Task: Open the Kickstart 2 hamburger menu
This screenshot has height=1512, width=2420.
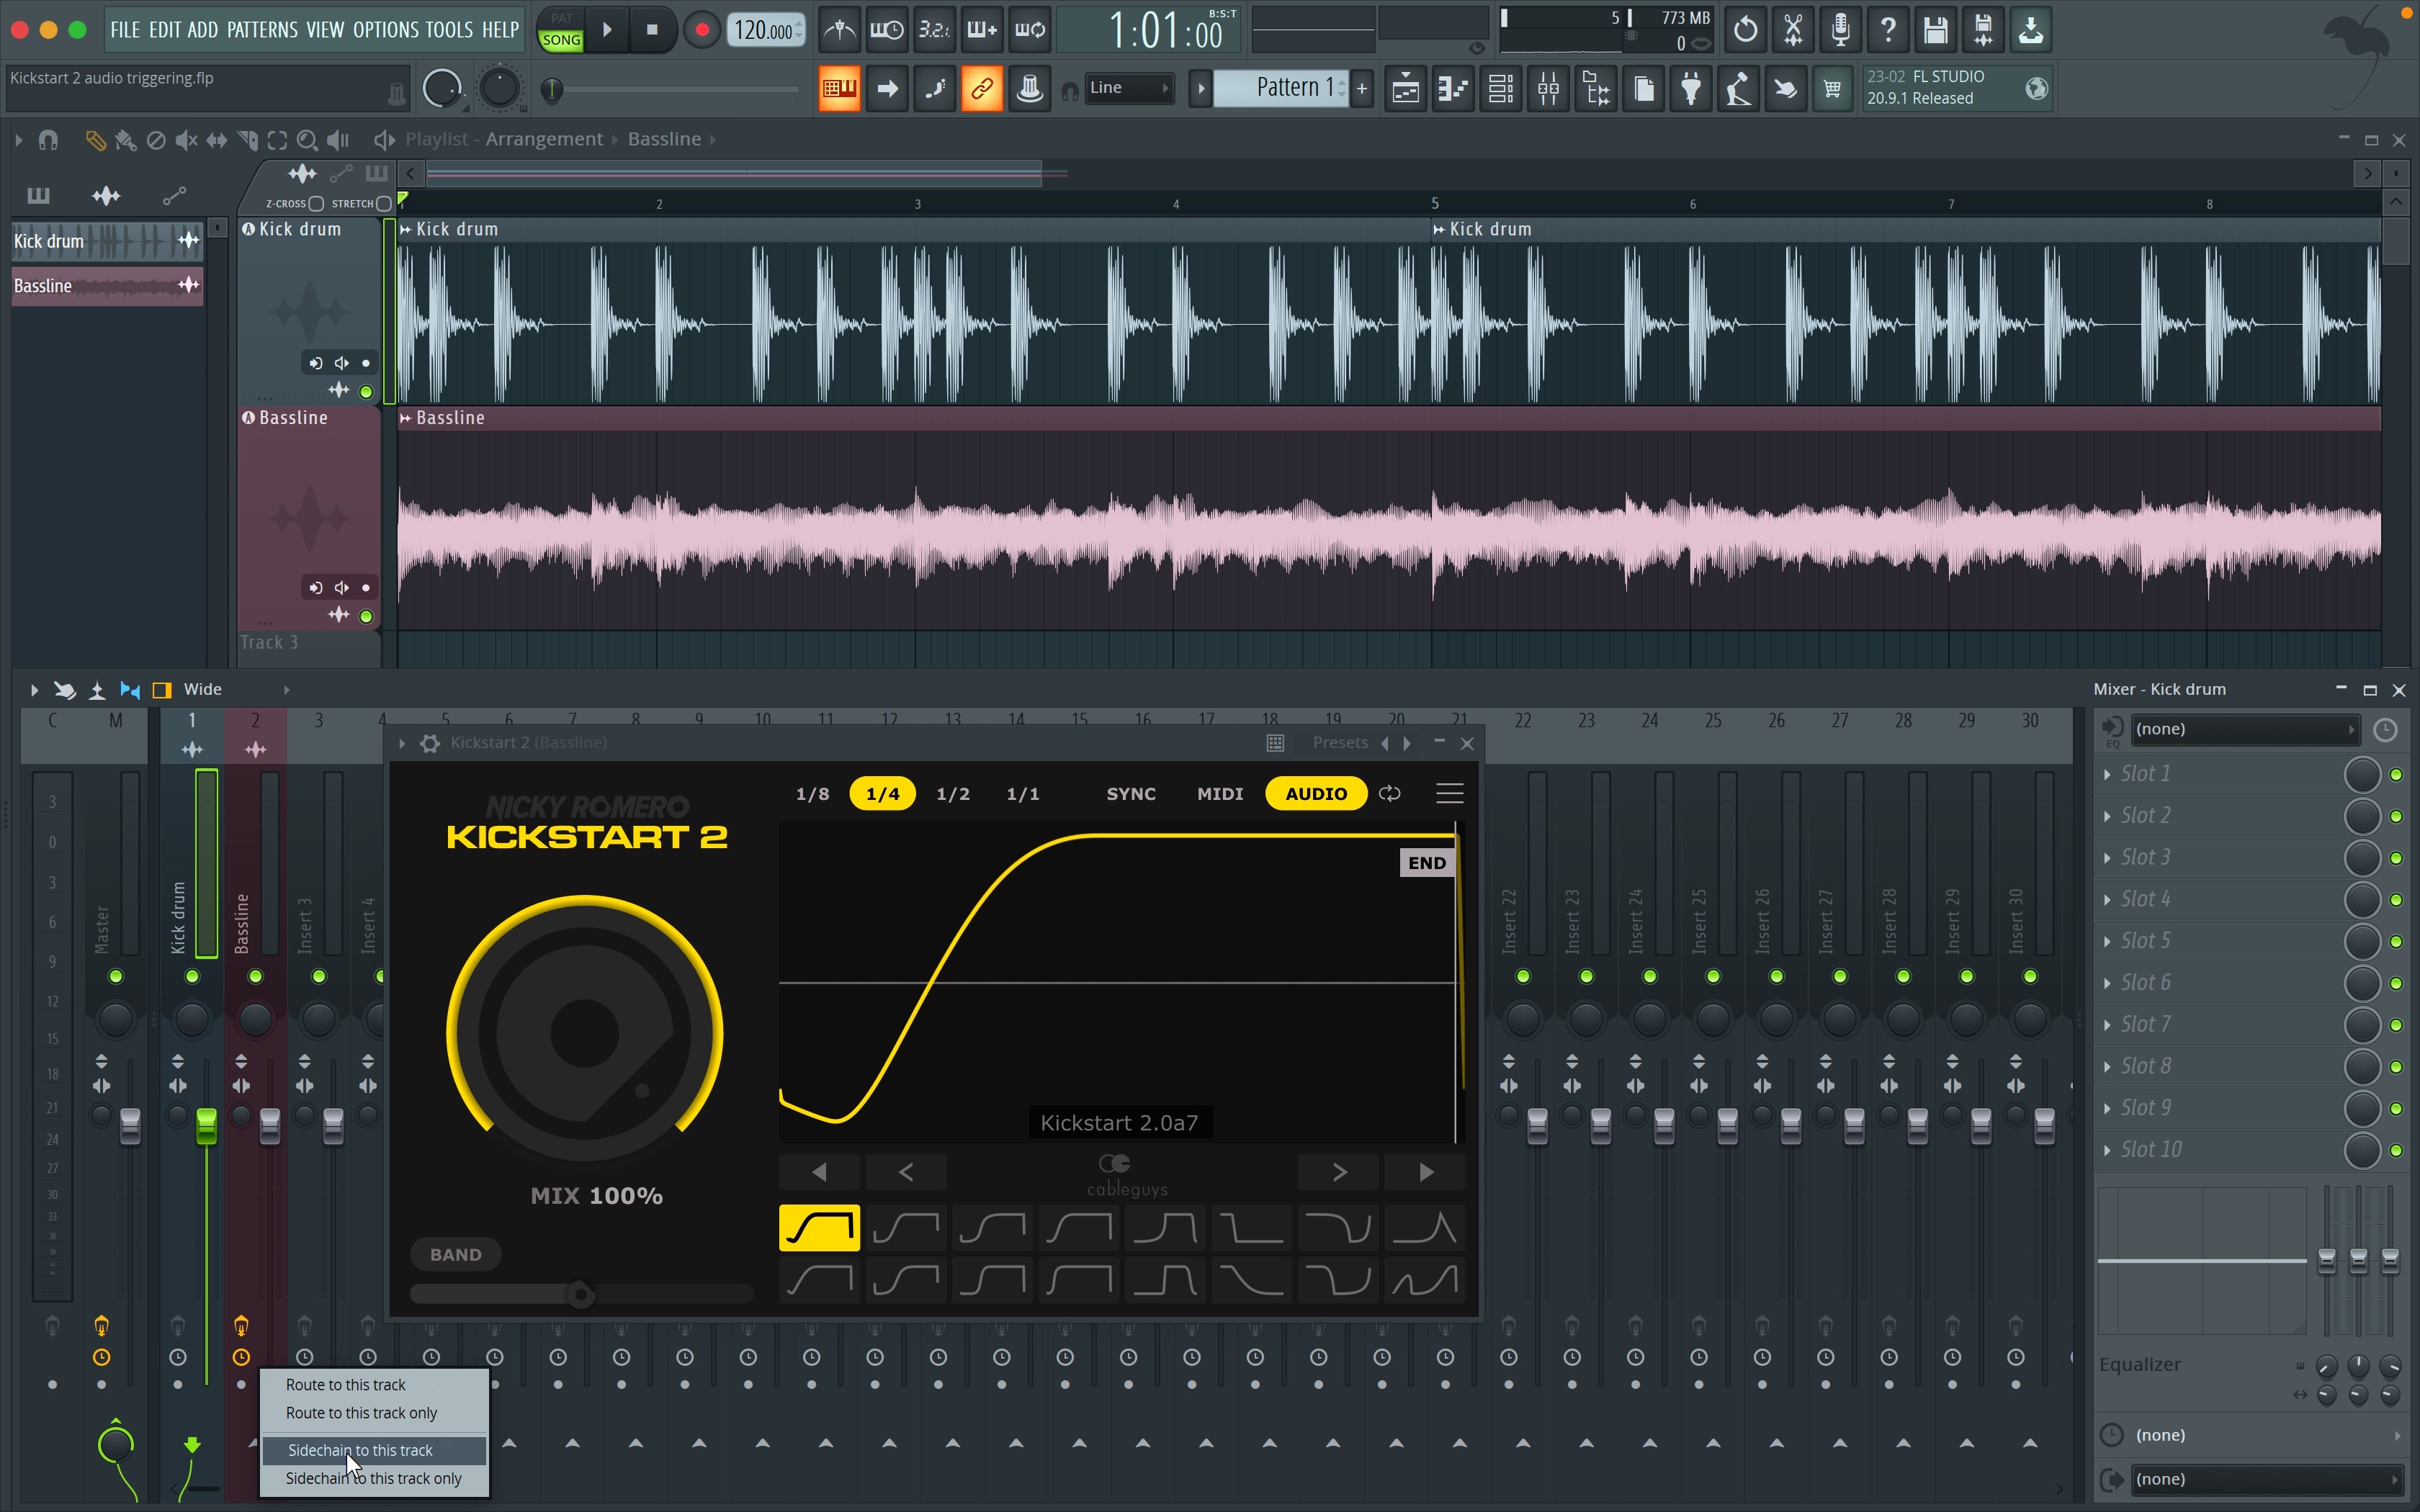Action: coord(1449,794)
